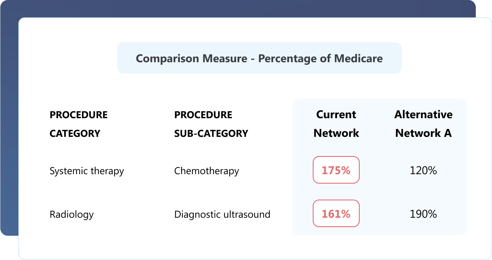492x260 pixels.
Task: Click the Chemotherapy sub-category cell
Action: [207, 171]
